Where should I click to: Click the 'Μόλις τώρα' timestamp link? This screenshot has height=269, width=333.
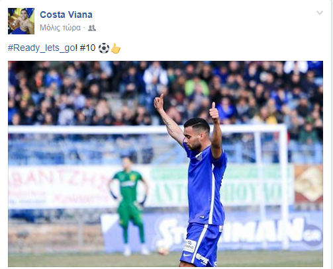click(60, 28)
